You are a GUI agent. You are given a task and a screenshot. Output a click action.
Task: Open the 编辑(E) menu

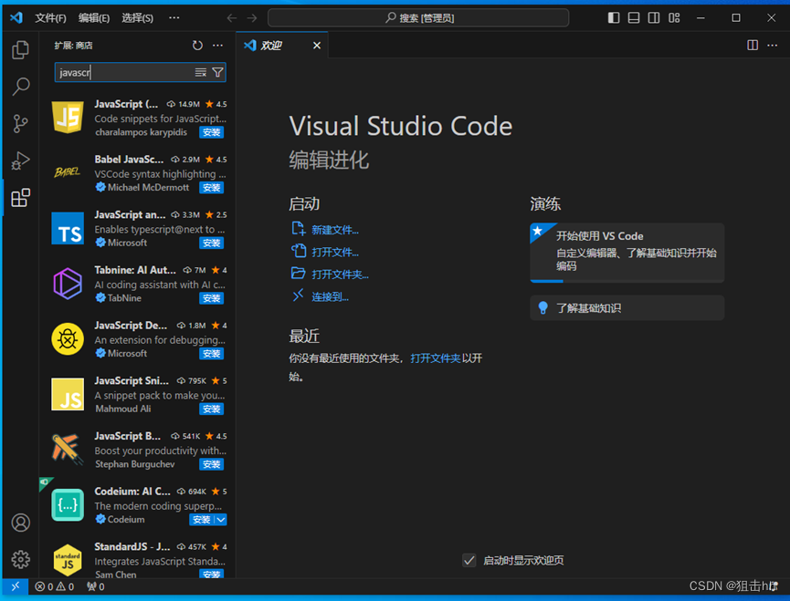(94, 18)
